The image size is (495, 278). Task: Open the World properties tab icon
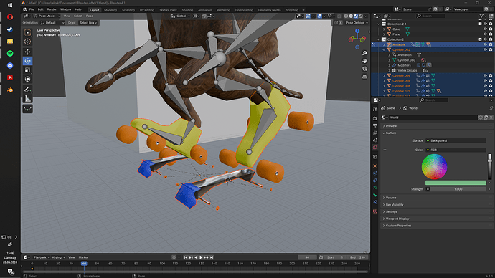pos(374,147)
